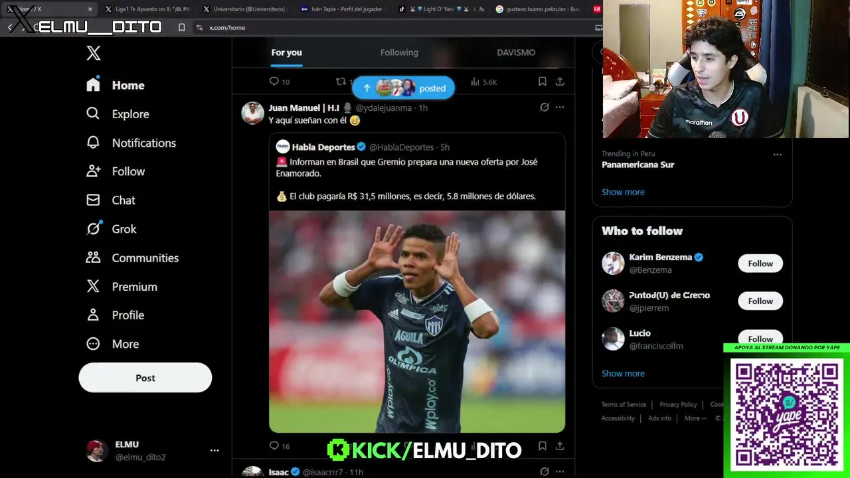Switch to the Following tab

(399, 52)
